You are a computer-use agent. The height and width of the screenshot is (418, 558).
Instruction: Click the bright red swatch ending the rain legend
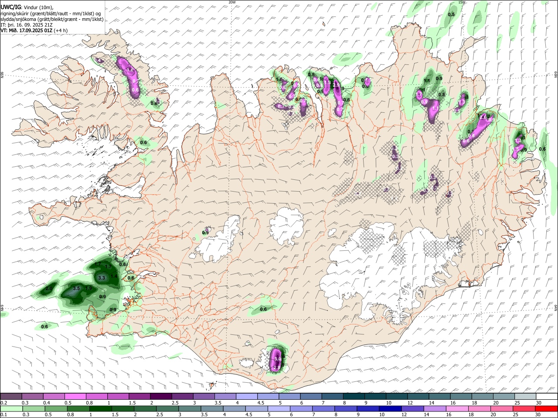[x=547, y=408]
